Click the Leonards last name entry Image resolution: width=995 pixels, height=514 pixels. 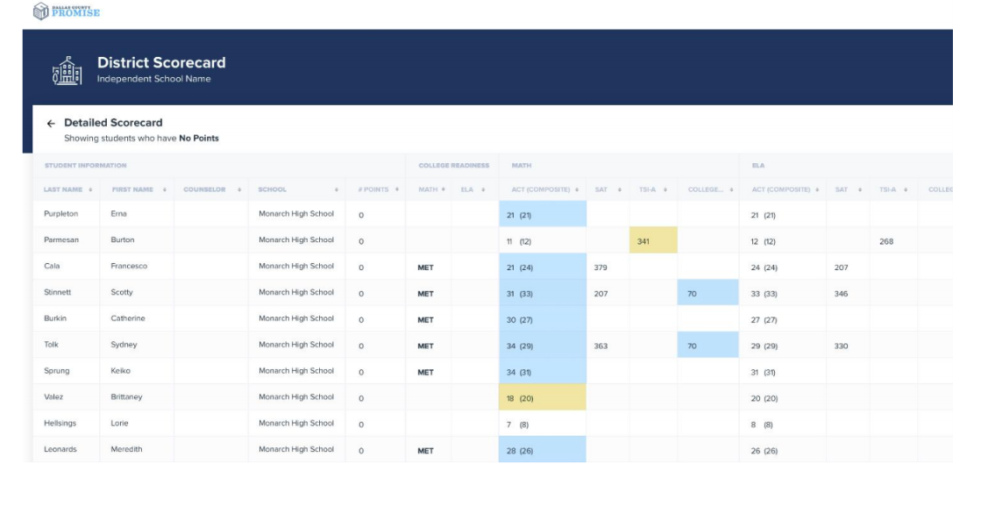(x=60, y=449)
